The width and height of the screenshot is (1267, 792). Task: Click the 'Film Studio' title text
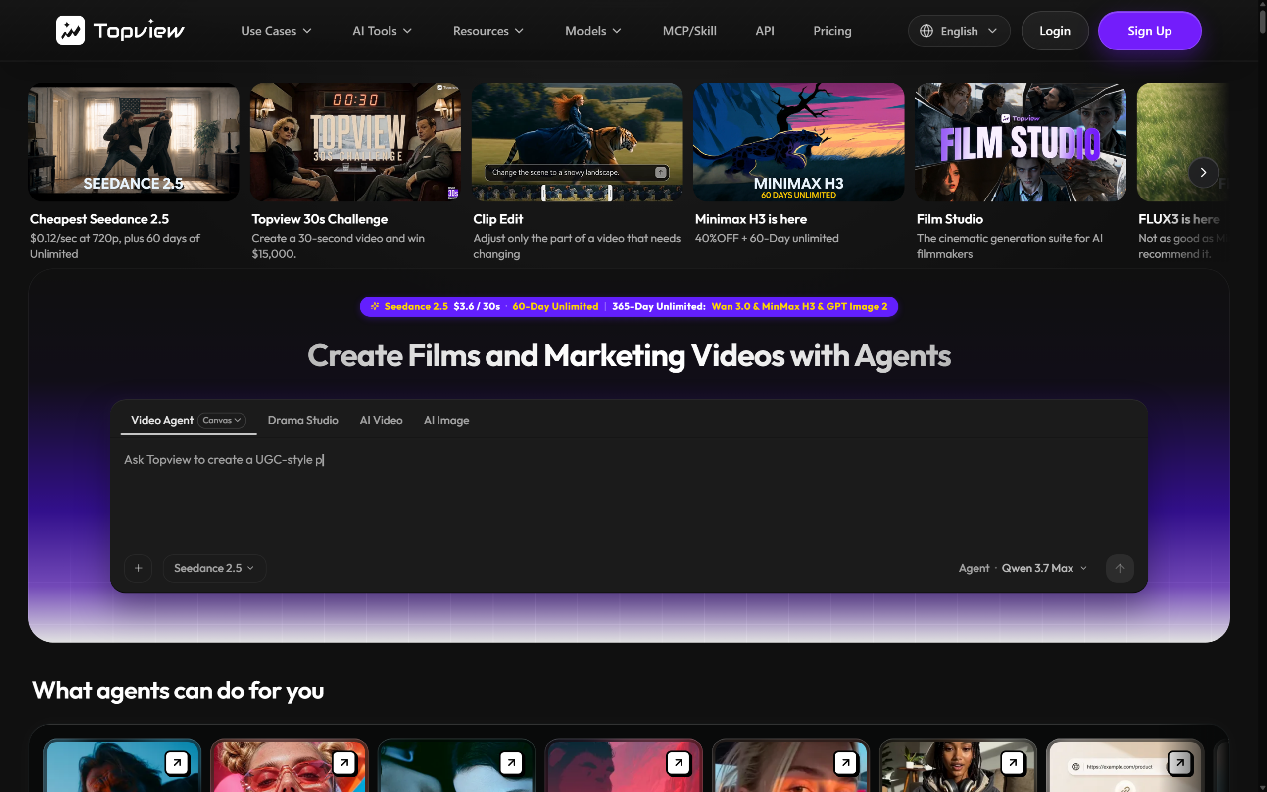coord(950,219)
